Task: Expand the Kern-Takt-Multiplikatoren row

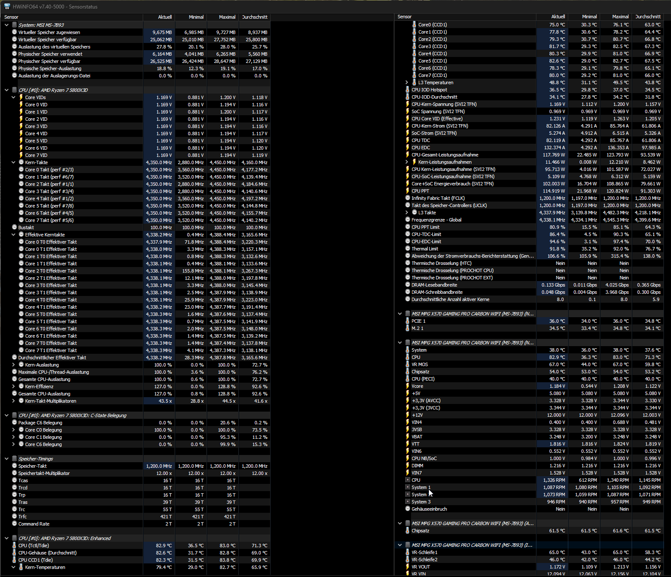Action: click(14, 401)
